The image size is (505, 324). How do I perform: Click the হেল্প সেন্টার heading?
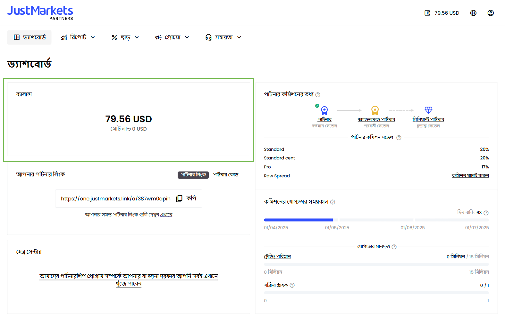[29, 252]
